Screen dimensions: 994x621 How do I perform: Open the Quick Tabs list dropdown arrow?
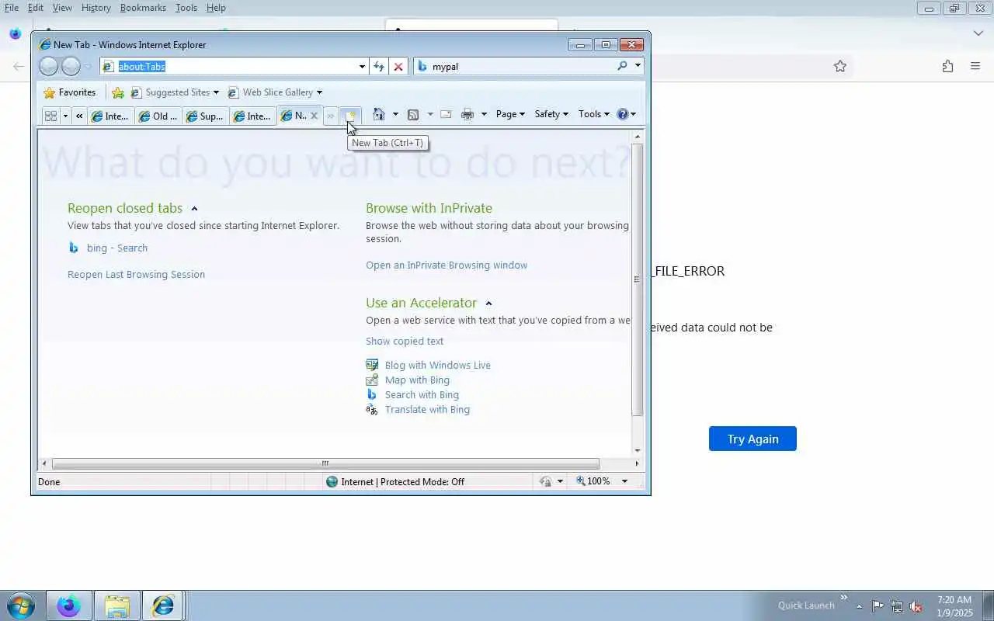[65, 116]
